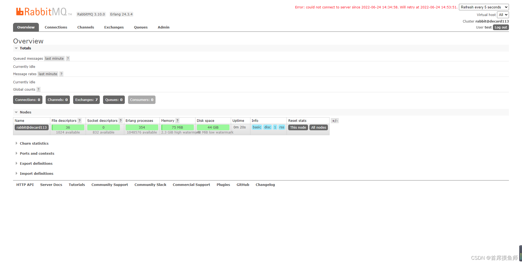Switch to the Channels tab
The image size is (522, 263).
tap(86, 27)
